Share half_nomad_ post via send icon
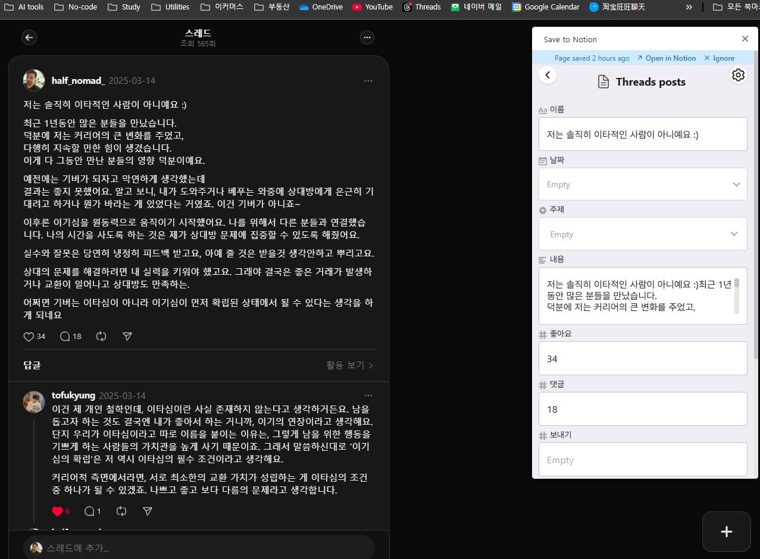760x559 pixels. (x=127, y=337)
